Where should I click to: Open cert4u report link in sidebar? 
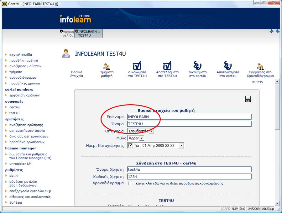point(14,107)
